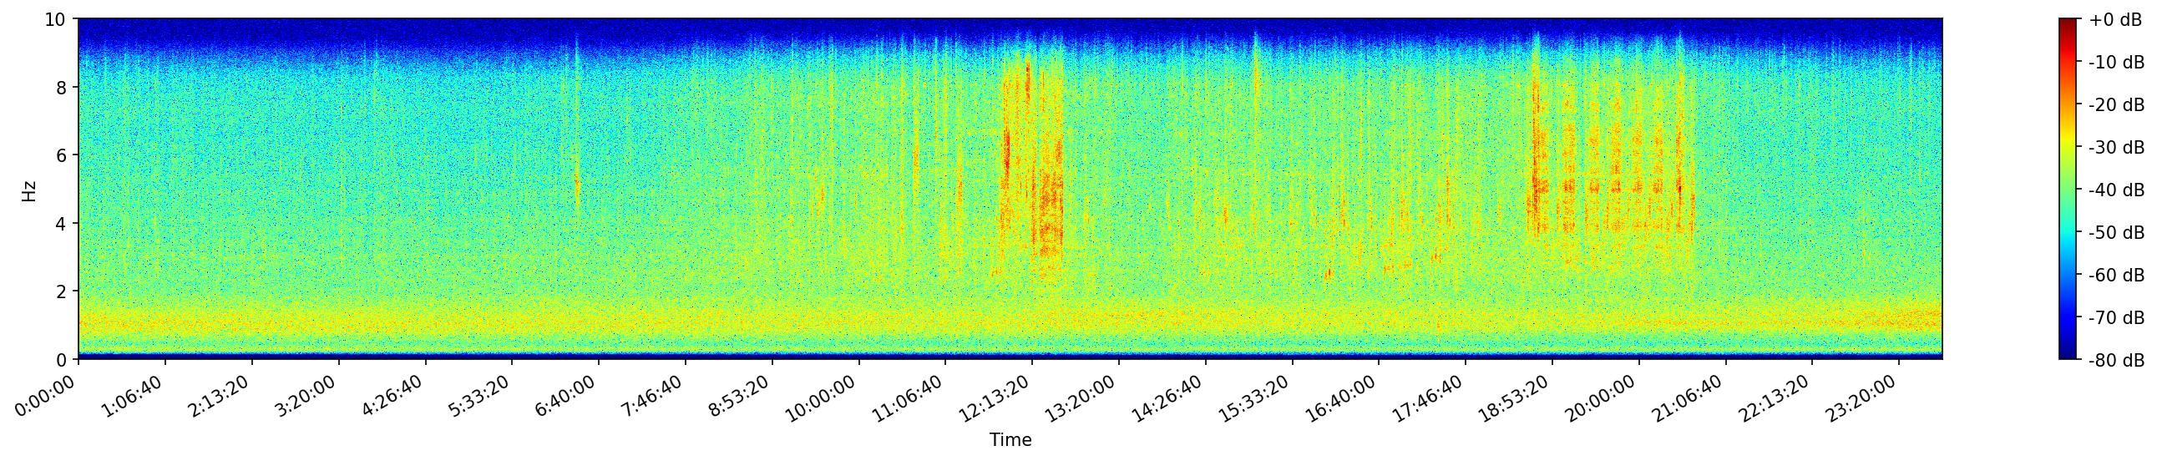The image size is (2157, 461).
Task: Select the 8 Hz frequency tick label
Action: click(x=61, y=87)
